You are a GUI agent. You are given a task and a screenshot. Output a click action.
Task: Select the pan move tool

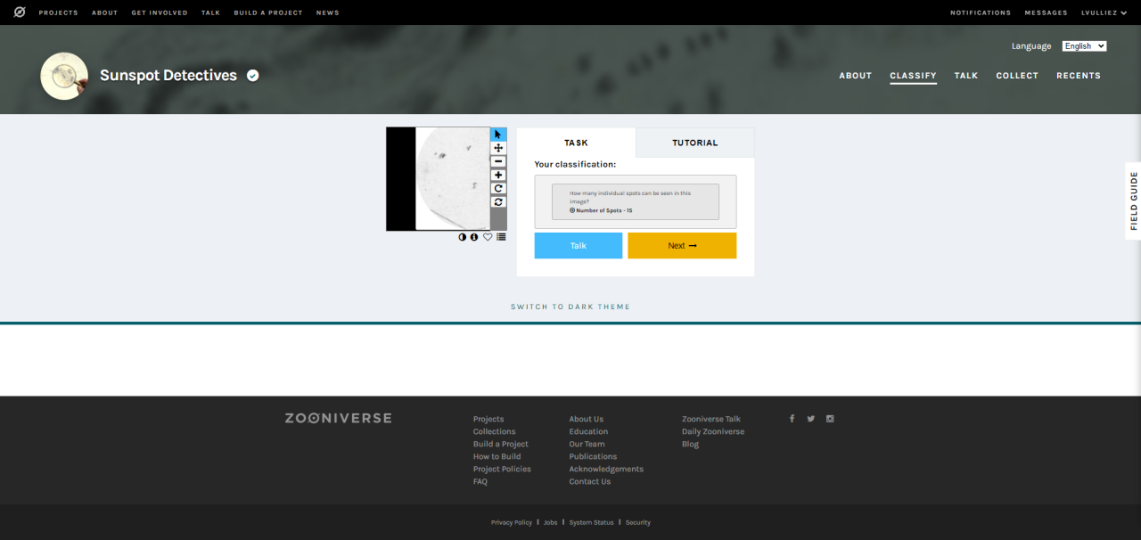pos(498,148)
